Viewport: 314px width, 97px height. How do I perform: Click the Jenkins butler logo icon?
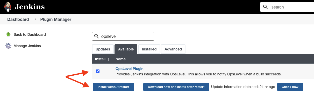tap(8, 7)
